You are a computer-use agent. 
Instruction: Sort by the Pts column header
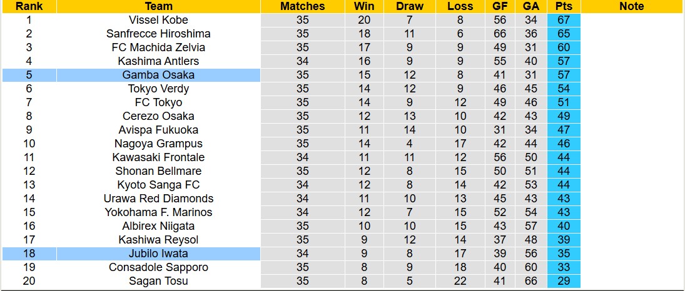(563, 6)
